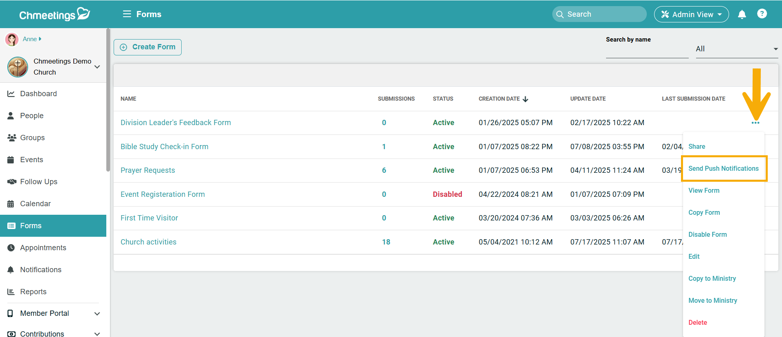Sort by Last Submission Date header
Screen dimensions: 782x337
(693, 99)
